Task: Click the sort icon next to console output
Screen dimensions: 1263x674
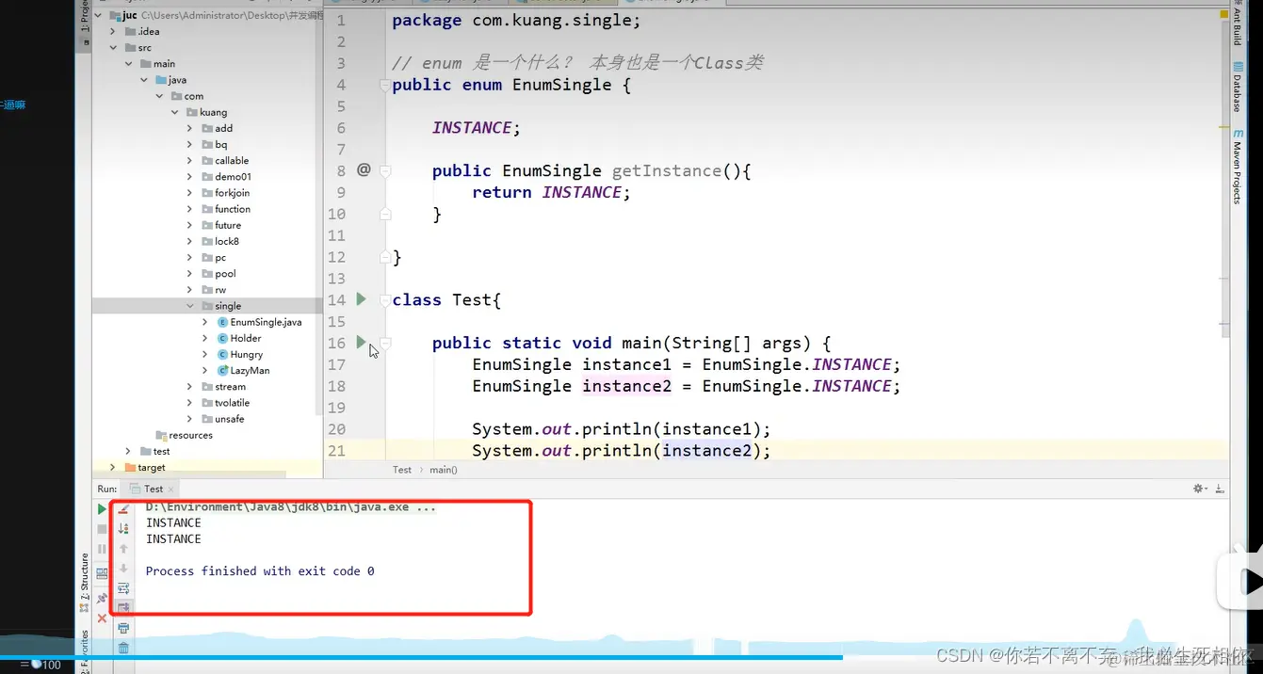Action: [x=123, y=529]
